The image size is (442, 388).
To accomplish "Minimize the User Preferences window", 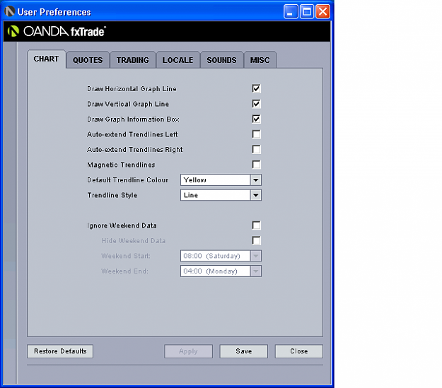I will [x=291, y=12].
